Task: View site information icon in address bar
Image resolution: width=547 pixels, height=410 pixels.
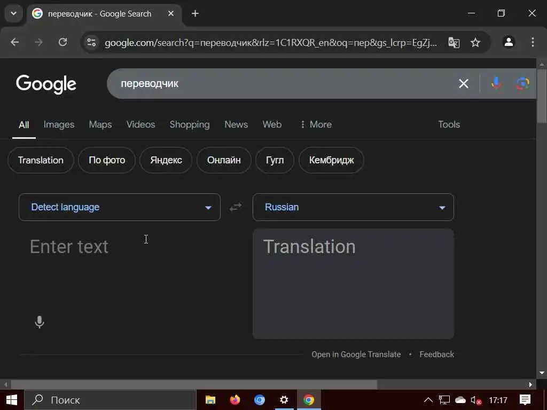Action: coord(91,42)
